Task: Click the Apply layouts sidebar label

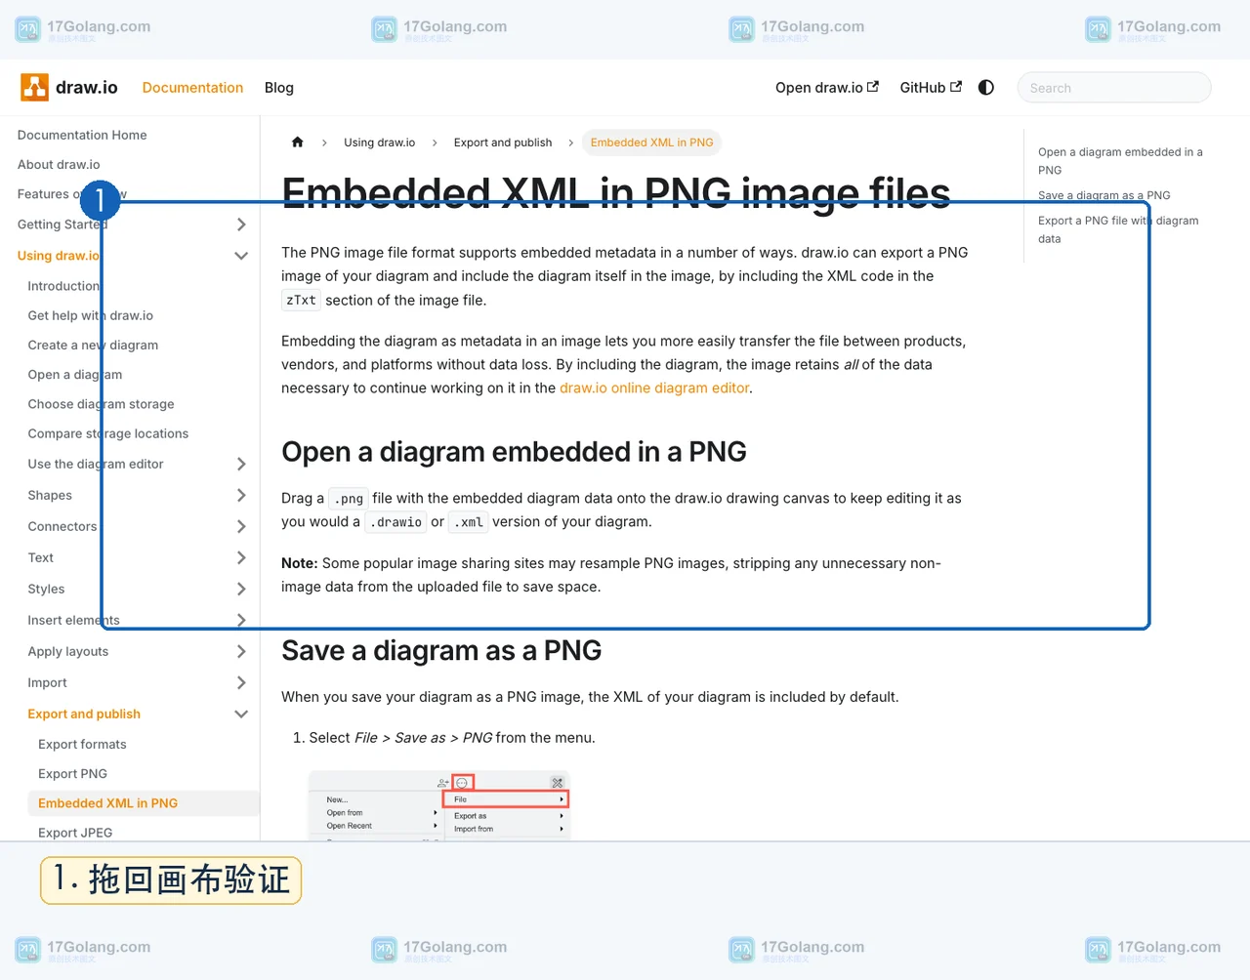Action: coord(68,652)
